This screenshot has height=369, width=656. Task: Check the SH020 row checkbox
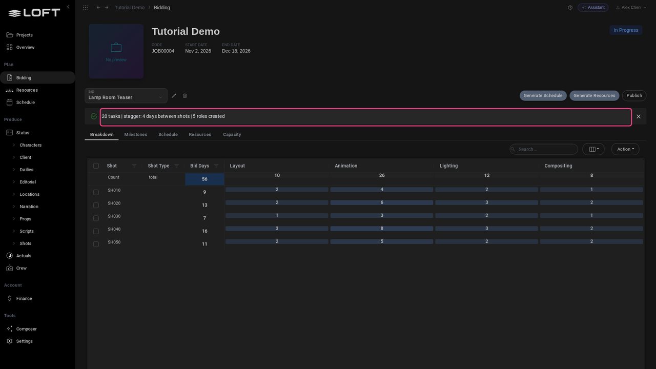tap(96, 205)
